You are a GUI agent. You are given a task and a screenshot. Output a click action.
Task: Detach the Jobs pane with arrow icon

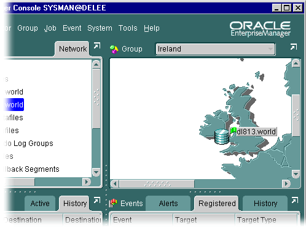pyautogui.click(x=97, y=200)
